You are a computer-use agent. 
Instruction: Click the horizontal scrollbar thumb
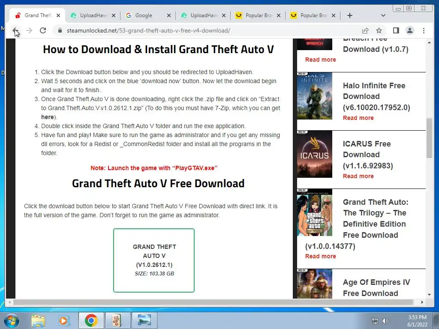[x=213, y=302]
